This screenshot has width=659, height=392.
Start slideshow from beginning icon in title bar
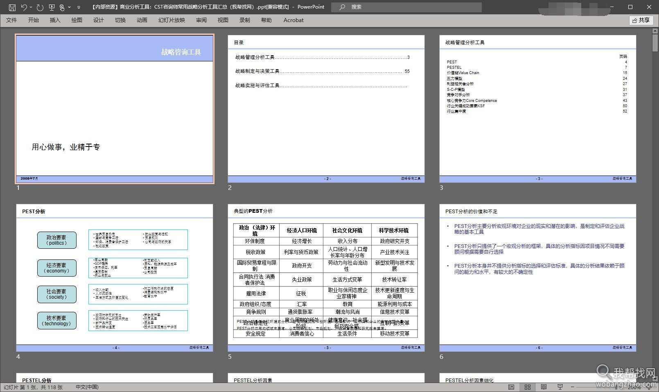pos(52,7)
